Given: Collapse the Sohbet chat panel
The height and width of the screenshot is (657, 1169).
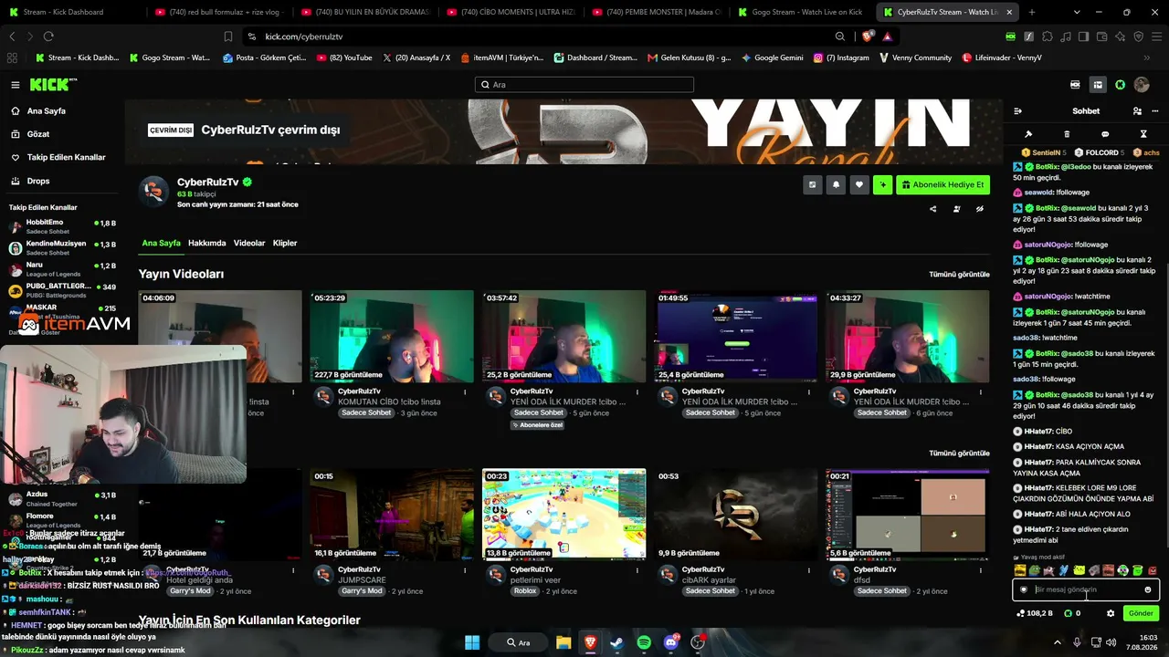Looking at the screenshot, I should click(x=1017, y=110).
